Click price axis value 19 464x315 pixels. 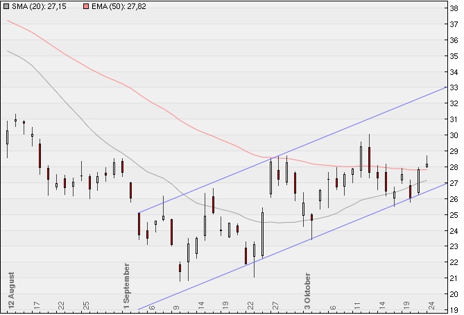click(x=454, y=310)
